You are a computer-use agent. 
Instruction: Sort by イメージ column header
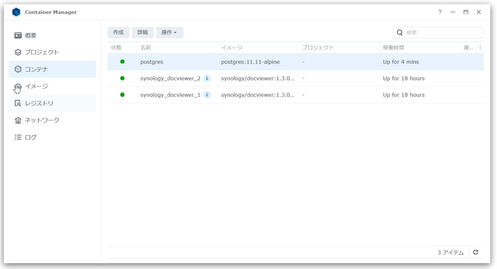tap(258, 48)
